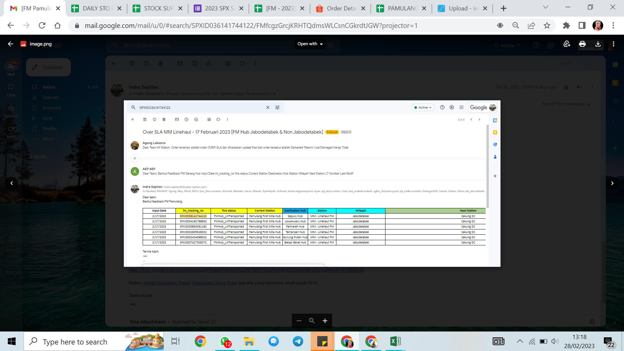The height and width of the screenshot is (351, 624).
Task: Open Chrome three-dot menu
Action: pyautogui.click(x=613, y=25)
